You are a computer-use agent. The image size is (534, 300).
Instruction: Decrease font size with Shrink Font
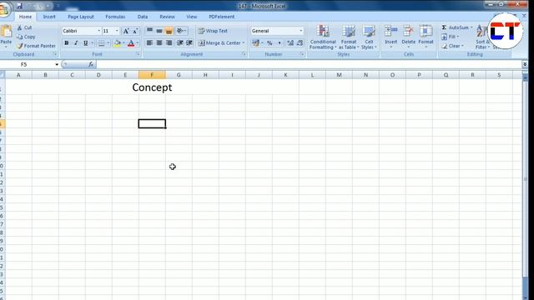[135, 31]
